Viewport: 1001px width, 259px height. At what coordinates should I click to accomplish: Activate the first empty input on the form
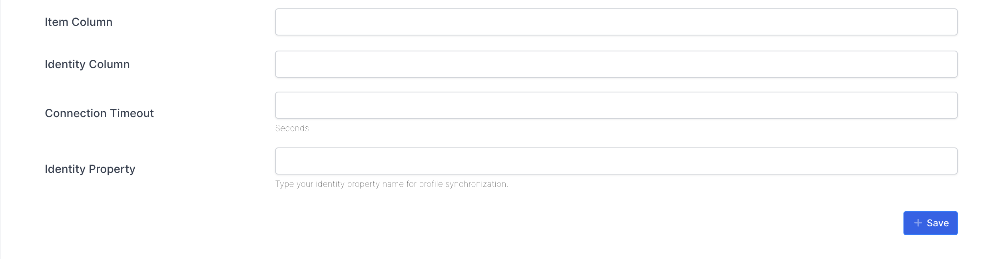coord(616,22)
